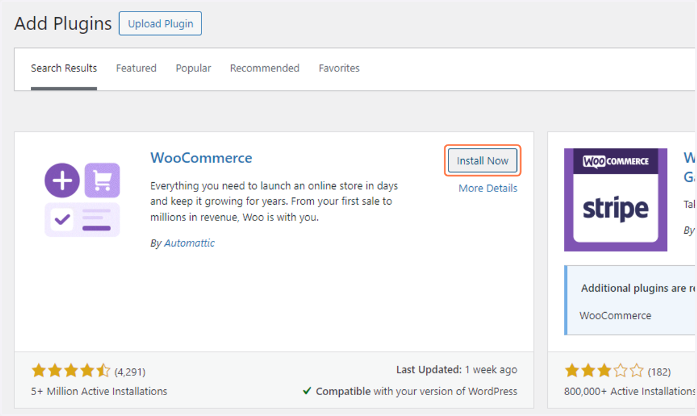
Task: Open More Details for WooCommerce
Action: pyautogui.click(x=488, y=188)
